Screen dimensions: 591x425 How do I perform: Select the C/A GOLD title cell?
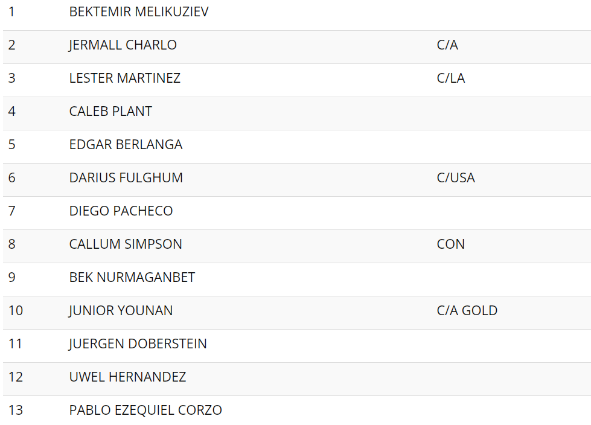tap(467, 310)
